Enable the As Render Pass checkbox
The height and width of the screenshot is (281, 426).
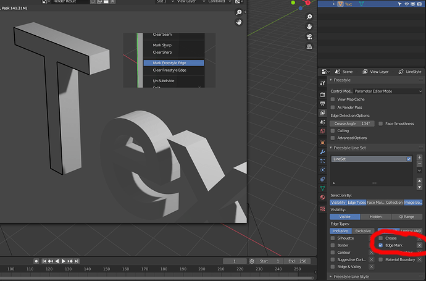tap(333, 107)
